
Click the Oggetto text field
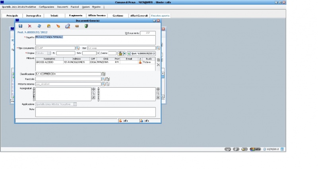95,40
